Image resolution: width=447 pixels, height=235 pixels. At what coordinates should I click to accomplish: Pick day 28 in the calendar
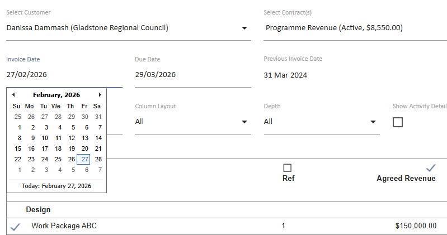[x=98, y=159]
